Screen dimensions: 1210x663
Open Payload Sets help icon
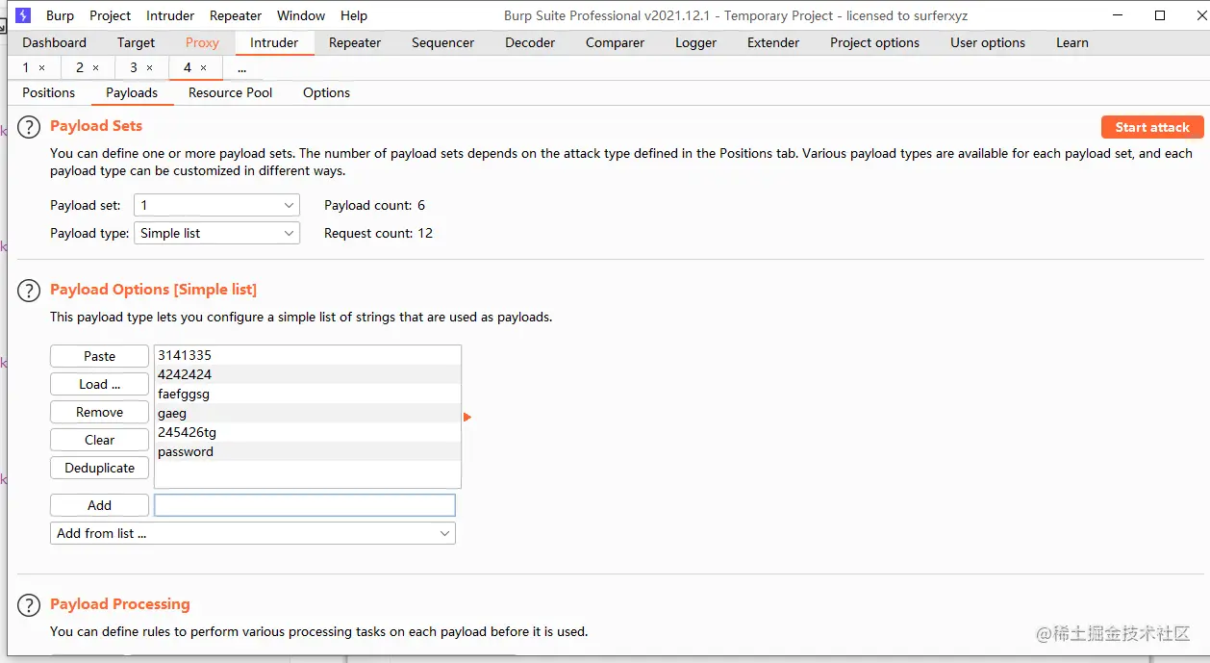pos(31,127)
